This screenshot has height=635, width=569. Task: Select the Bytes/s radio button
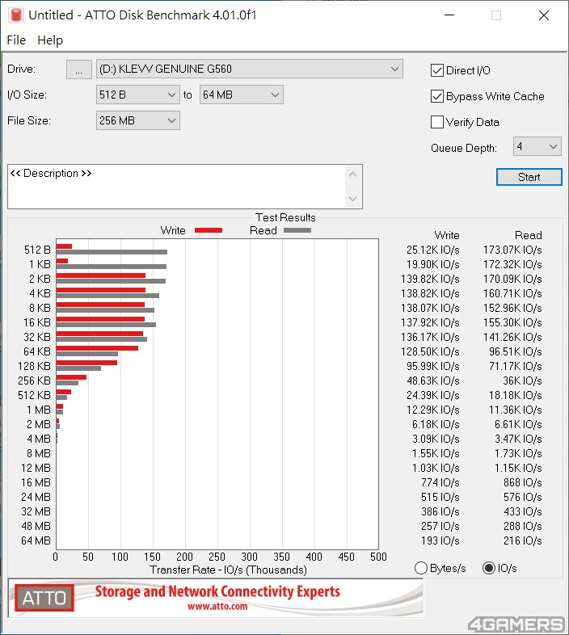pyautogui.click(x=421, y=568)
